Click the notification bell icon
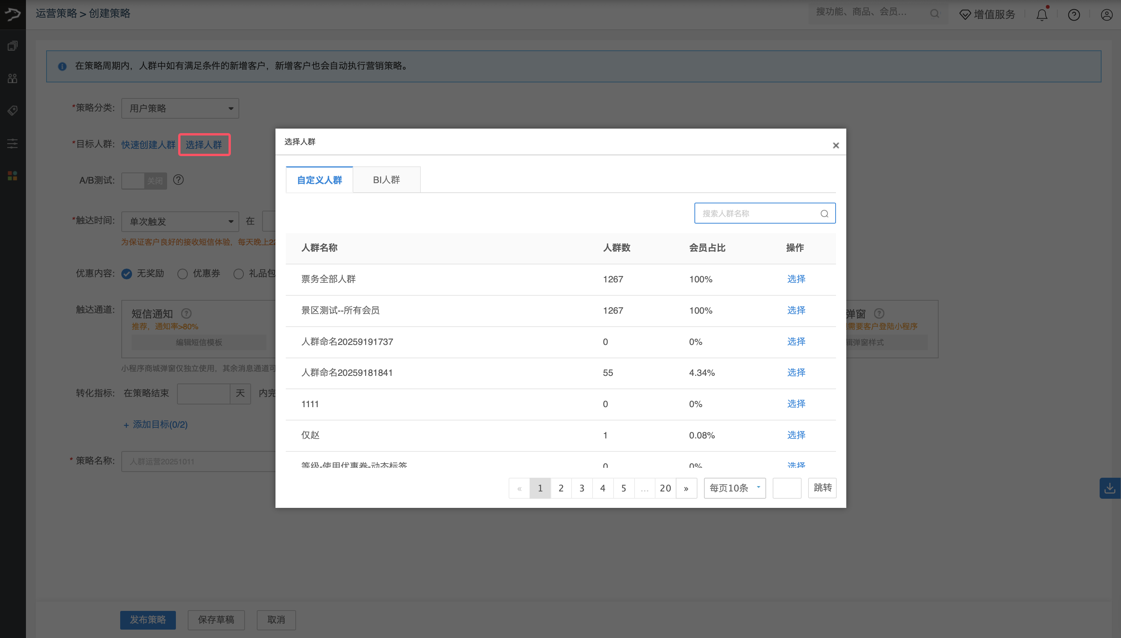 1041,15
